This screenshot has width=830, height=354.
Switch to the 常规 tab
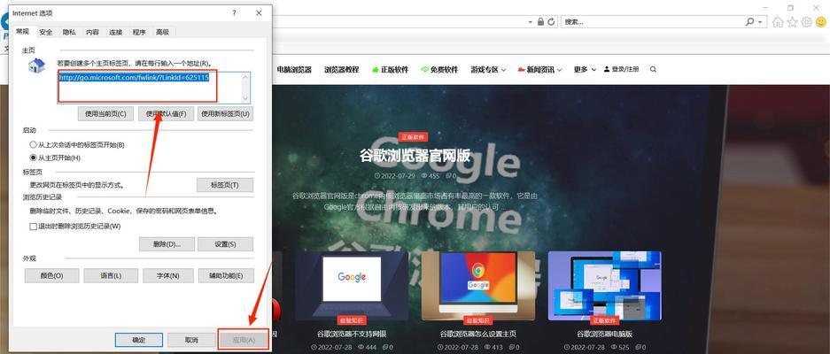23,31
